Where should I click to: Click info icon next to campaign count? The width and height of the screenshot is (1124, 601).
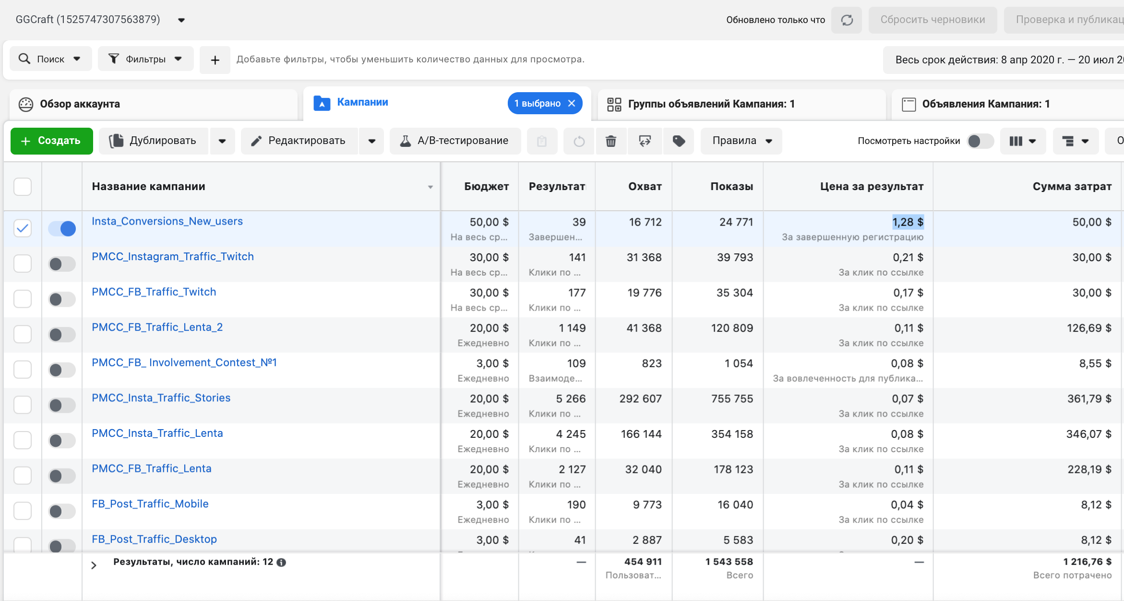click(x=282, y=562)
